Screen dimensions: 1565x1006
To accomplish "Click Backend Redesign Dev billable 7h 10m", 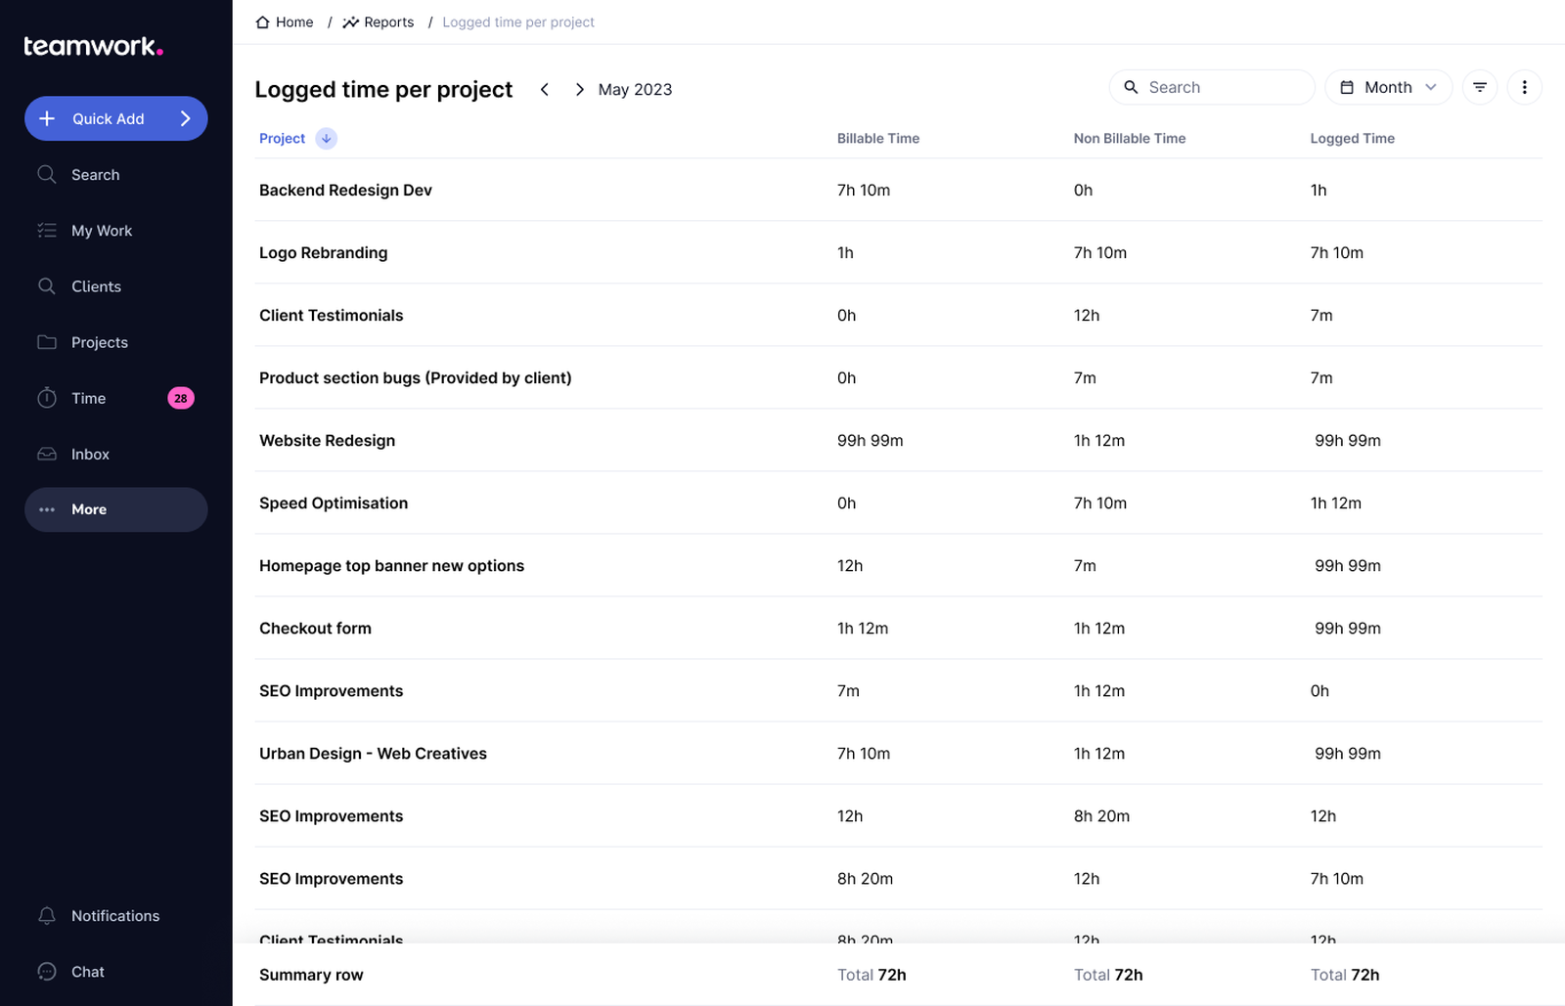I will (864, 190).
